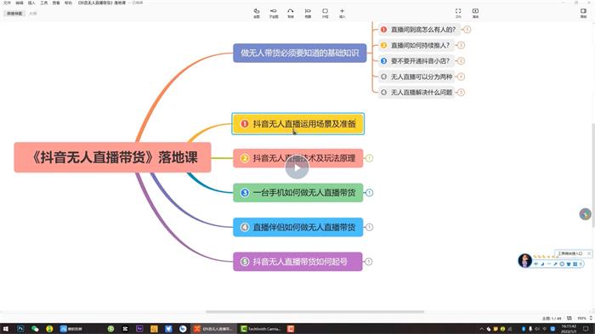Click the clock in system tray
Screen dimensions: 595x334
569,329
